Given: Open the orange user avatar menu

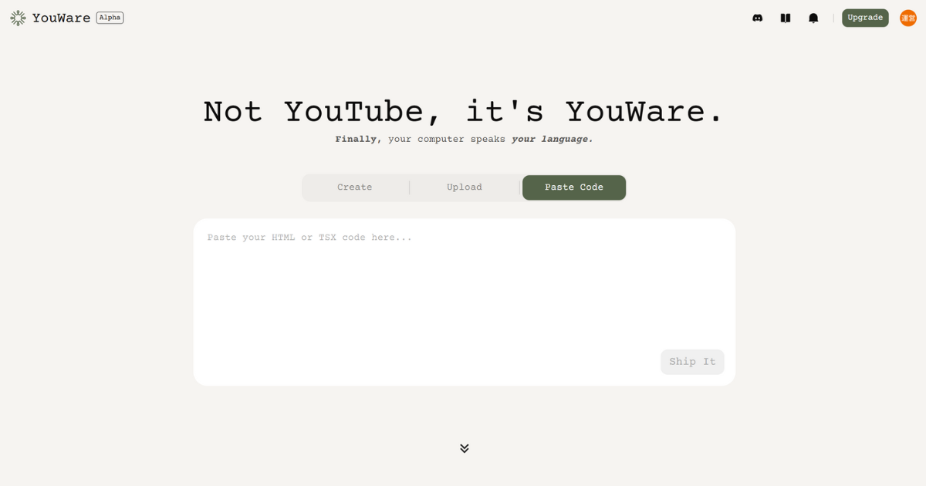Looking at the screenshot, I should (908, 18).
